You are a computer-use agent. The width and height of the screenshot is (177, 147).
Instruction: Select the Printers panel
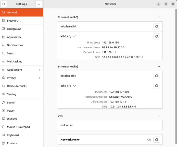pyautogui.click(x=22, y=143)
